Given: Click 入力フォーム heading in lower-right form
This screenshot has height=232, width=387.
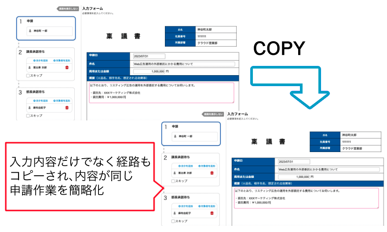Looking at the screenshot, I should click(x=237, y=114).
